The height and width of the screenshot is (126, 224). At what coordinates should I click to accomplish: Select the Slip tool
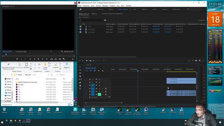pyautogui.click(x=80, y=79)
